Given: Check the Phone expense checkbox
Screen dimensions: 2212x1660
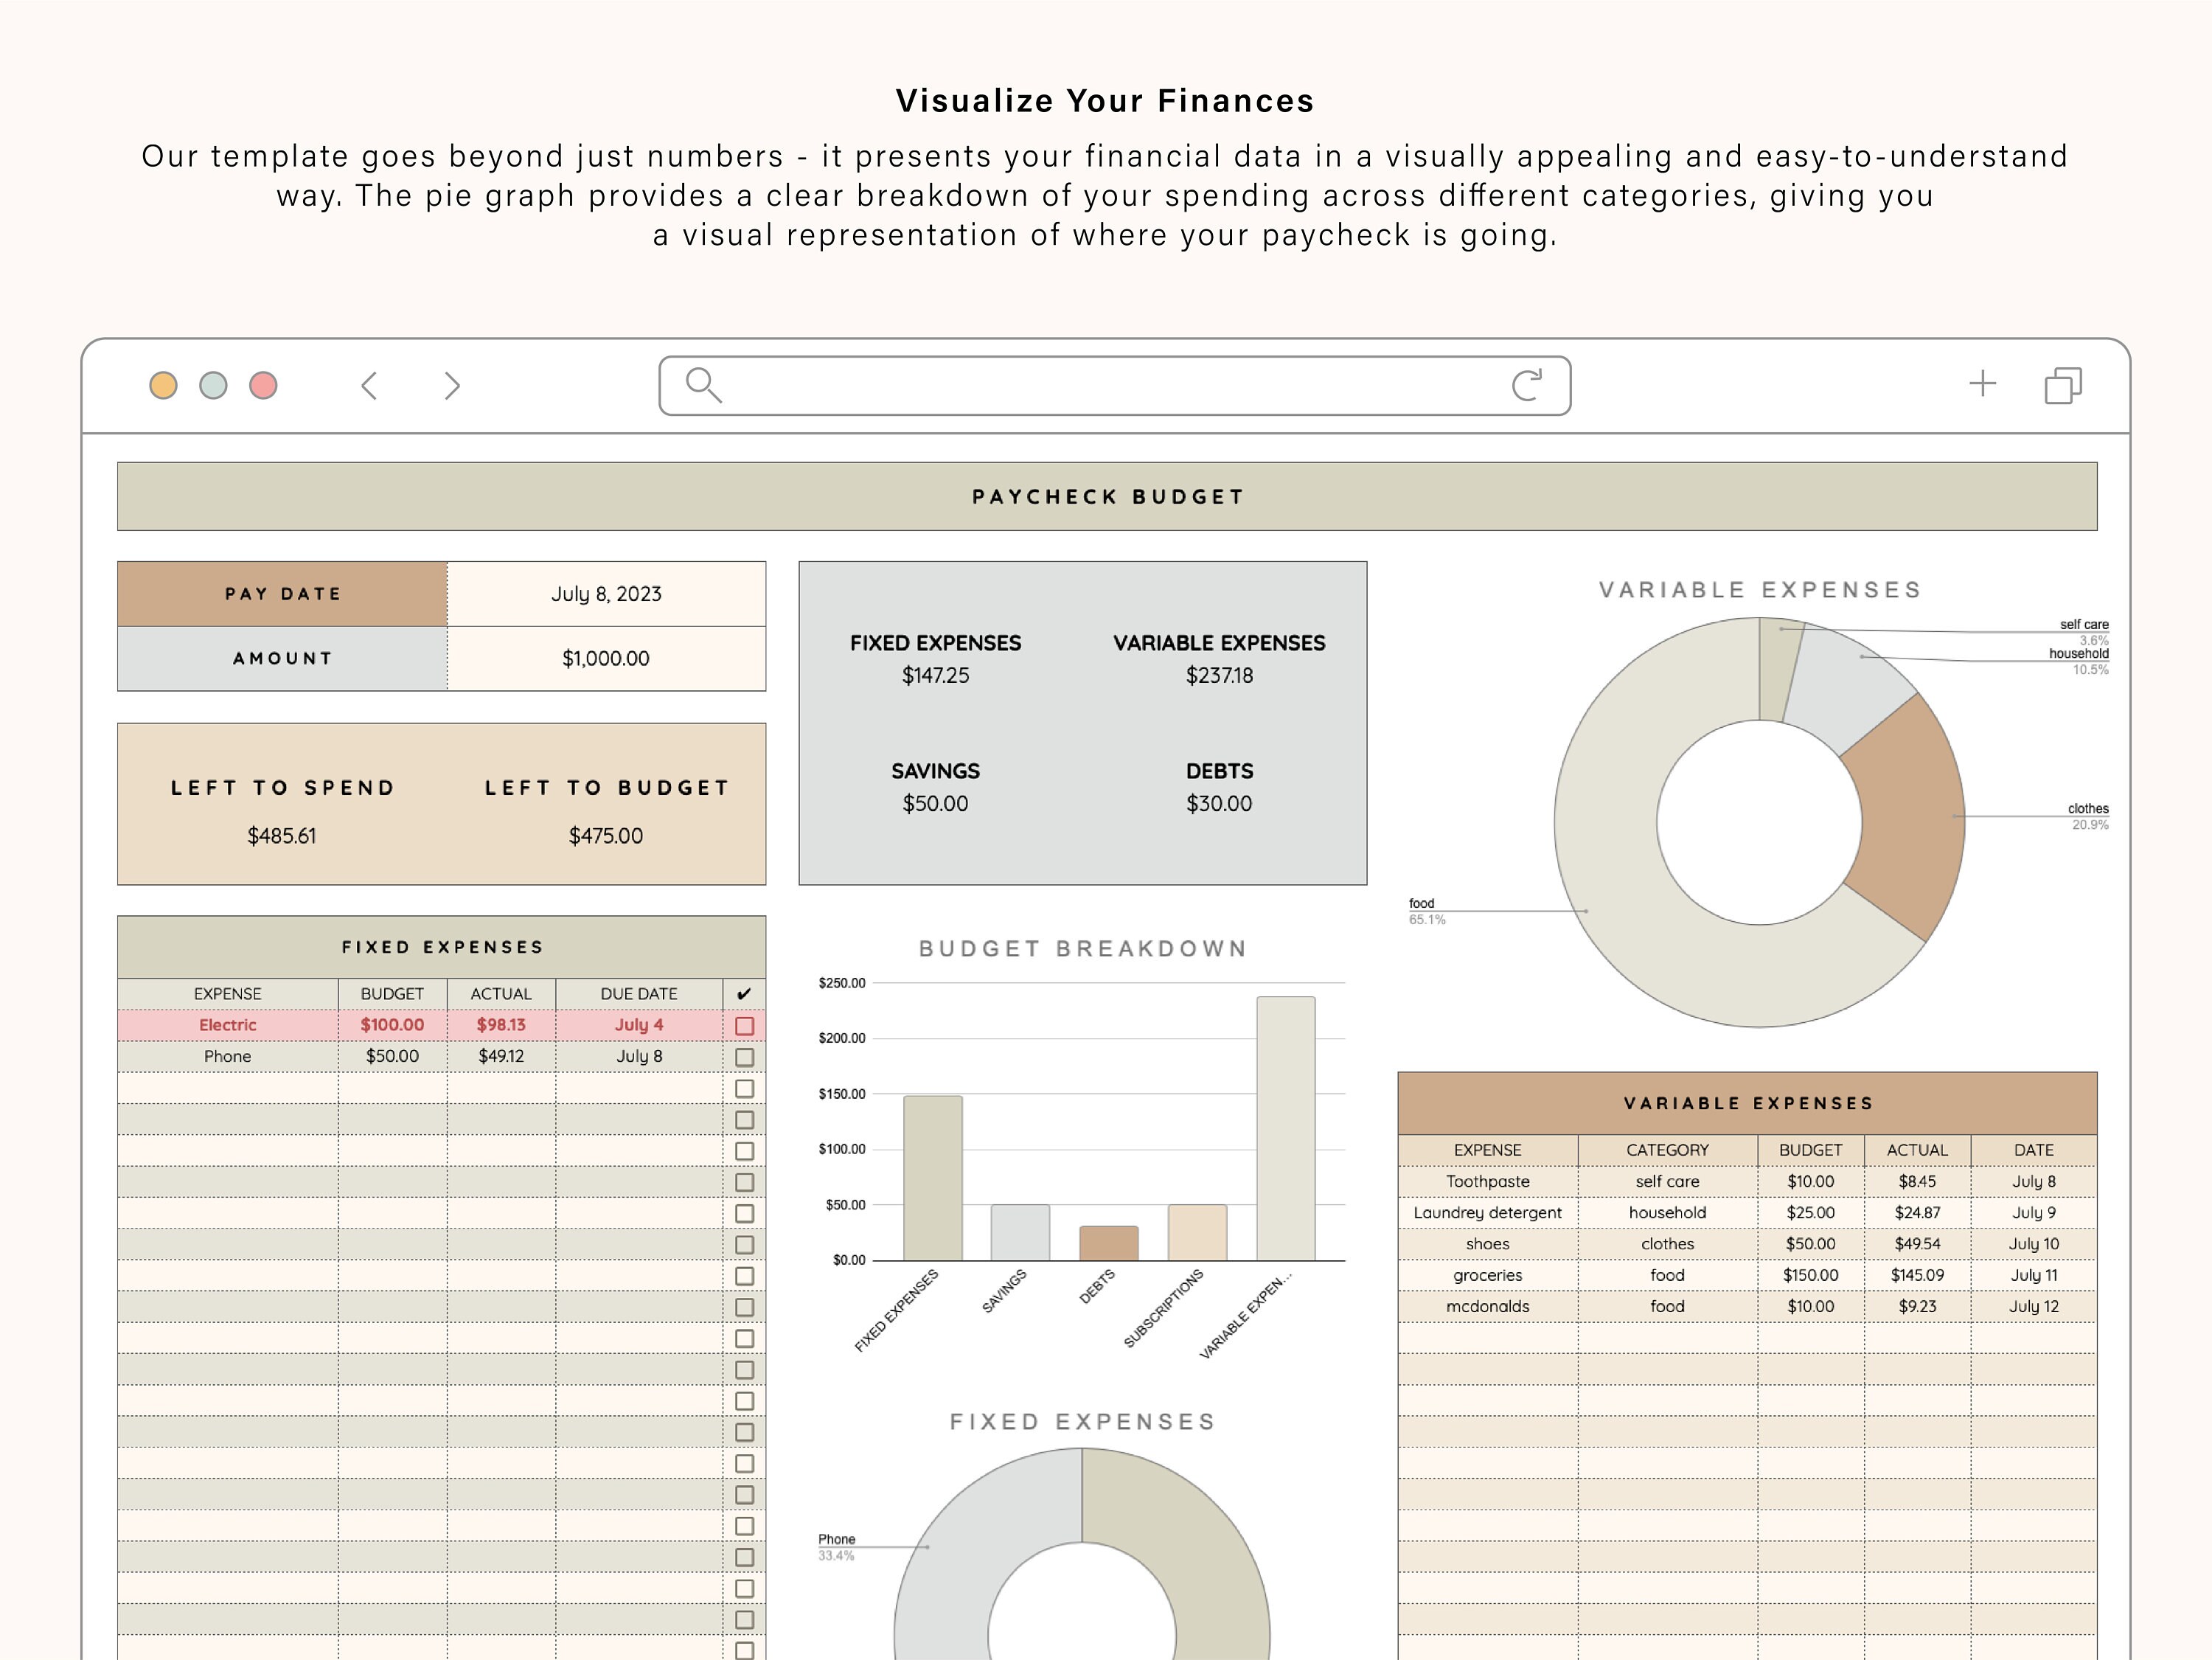Looking at the screenshot, I should click(743, 1056).
